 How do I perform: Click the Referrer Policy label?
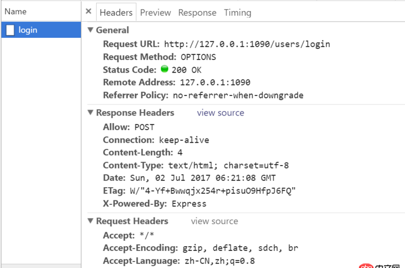point(136,95)
